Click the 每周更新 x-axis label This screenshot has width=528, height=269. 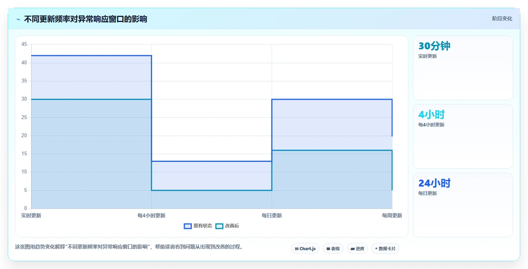[x=392, y=215]
